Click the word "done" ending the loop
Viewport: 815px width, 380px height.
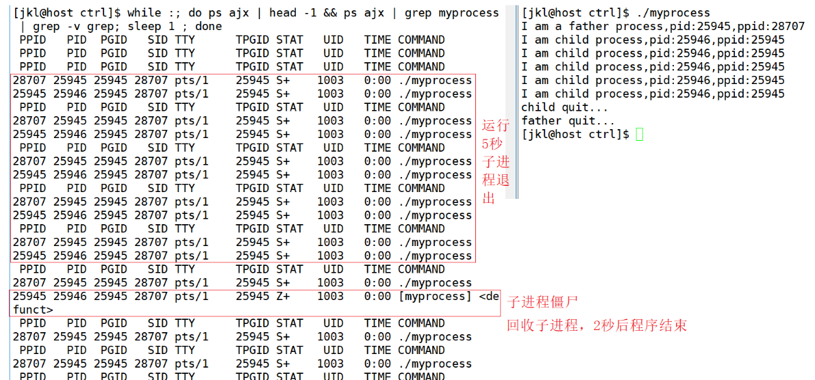[x=208, y=27]
